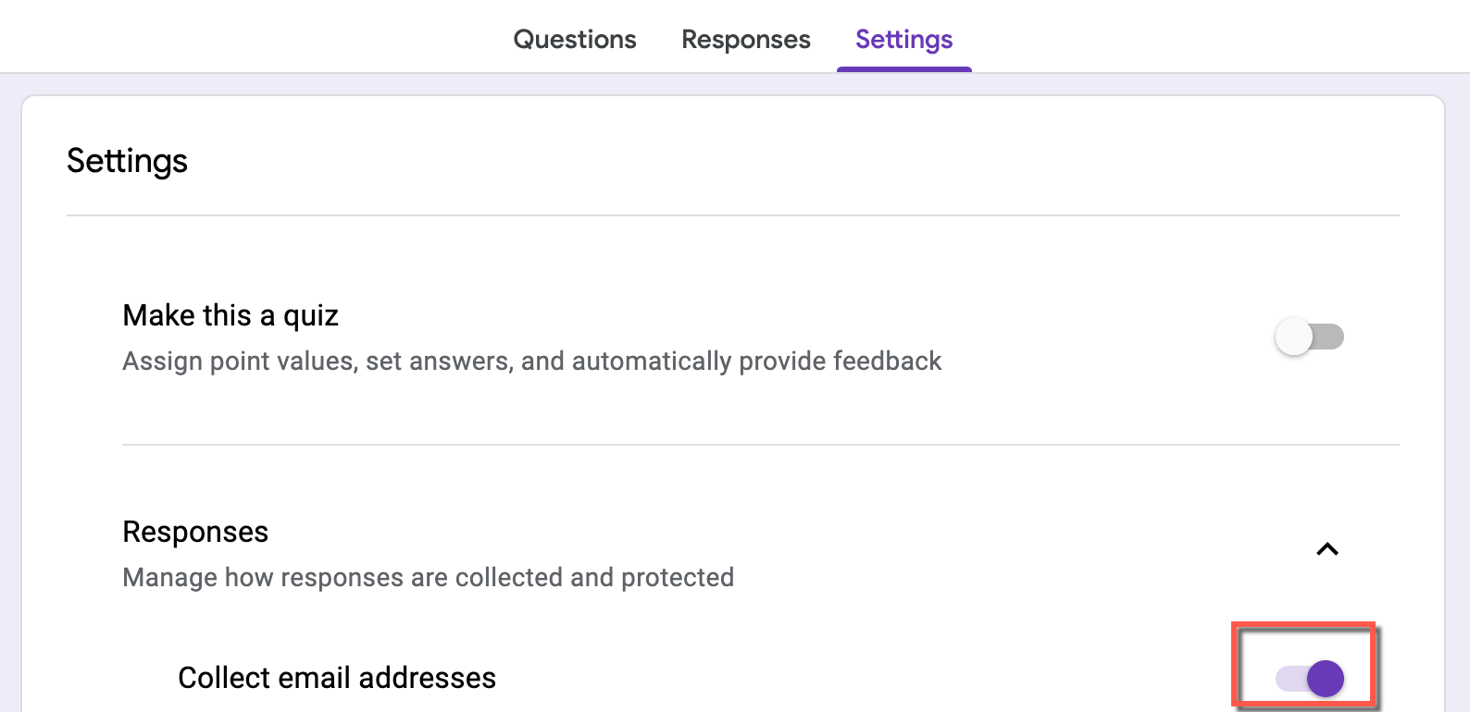1470x712 pixels.
Task: Click the Collect email addresses label
Action: pos(337,678)
